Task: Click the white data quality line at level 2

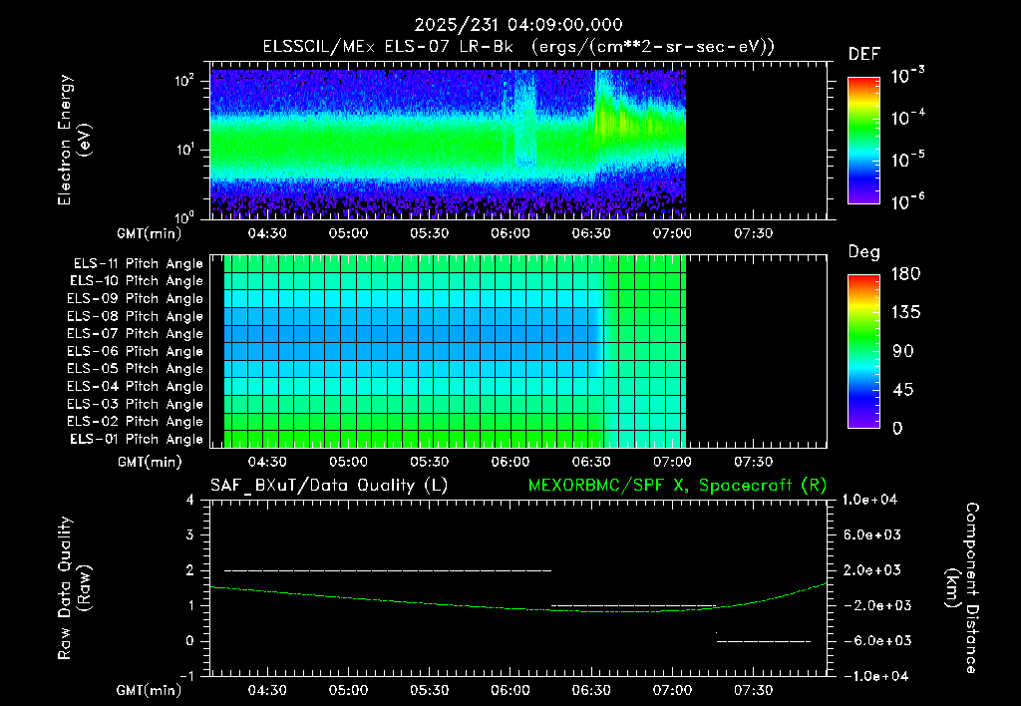Action: (x=388, y=570)
